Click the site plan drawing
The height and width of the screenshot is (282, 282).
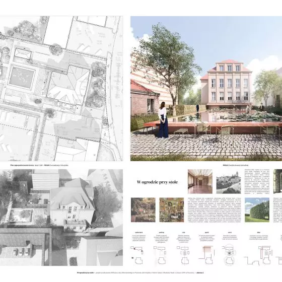(61, 89)
